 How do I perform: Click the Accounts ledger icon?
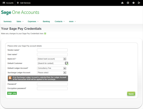(4, 3)
